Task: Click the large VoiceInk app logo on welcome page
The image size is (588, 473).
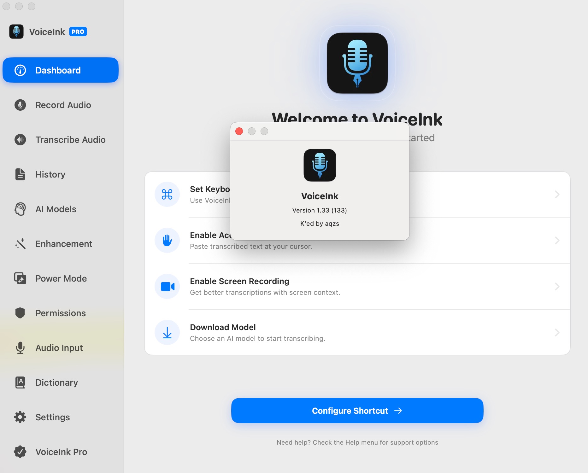Action: [357, 63]
